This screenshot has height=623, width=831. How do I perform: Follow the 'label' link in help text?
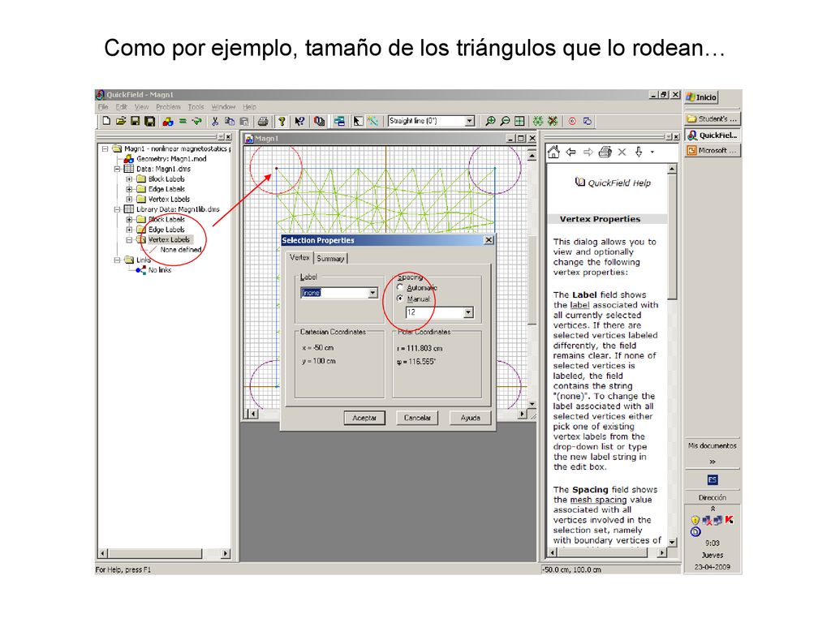579,305
